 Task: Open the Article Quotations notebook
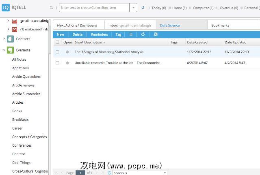click(26, 77)
